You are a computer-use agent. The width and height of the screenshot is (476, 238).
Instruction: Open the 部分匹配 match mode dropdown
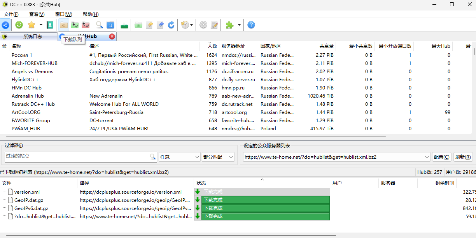218,157
